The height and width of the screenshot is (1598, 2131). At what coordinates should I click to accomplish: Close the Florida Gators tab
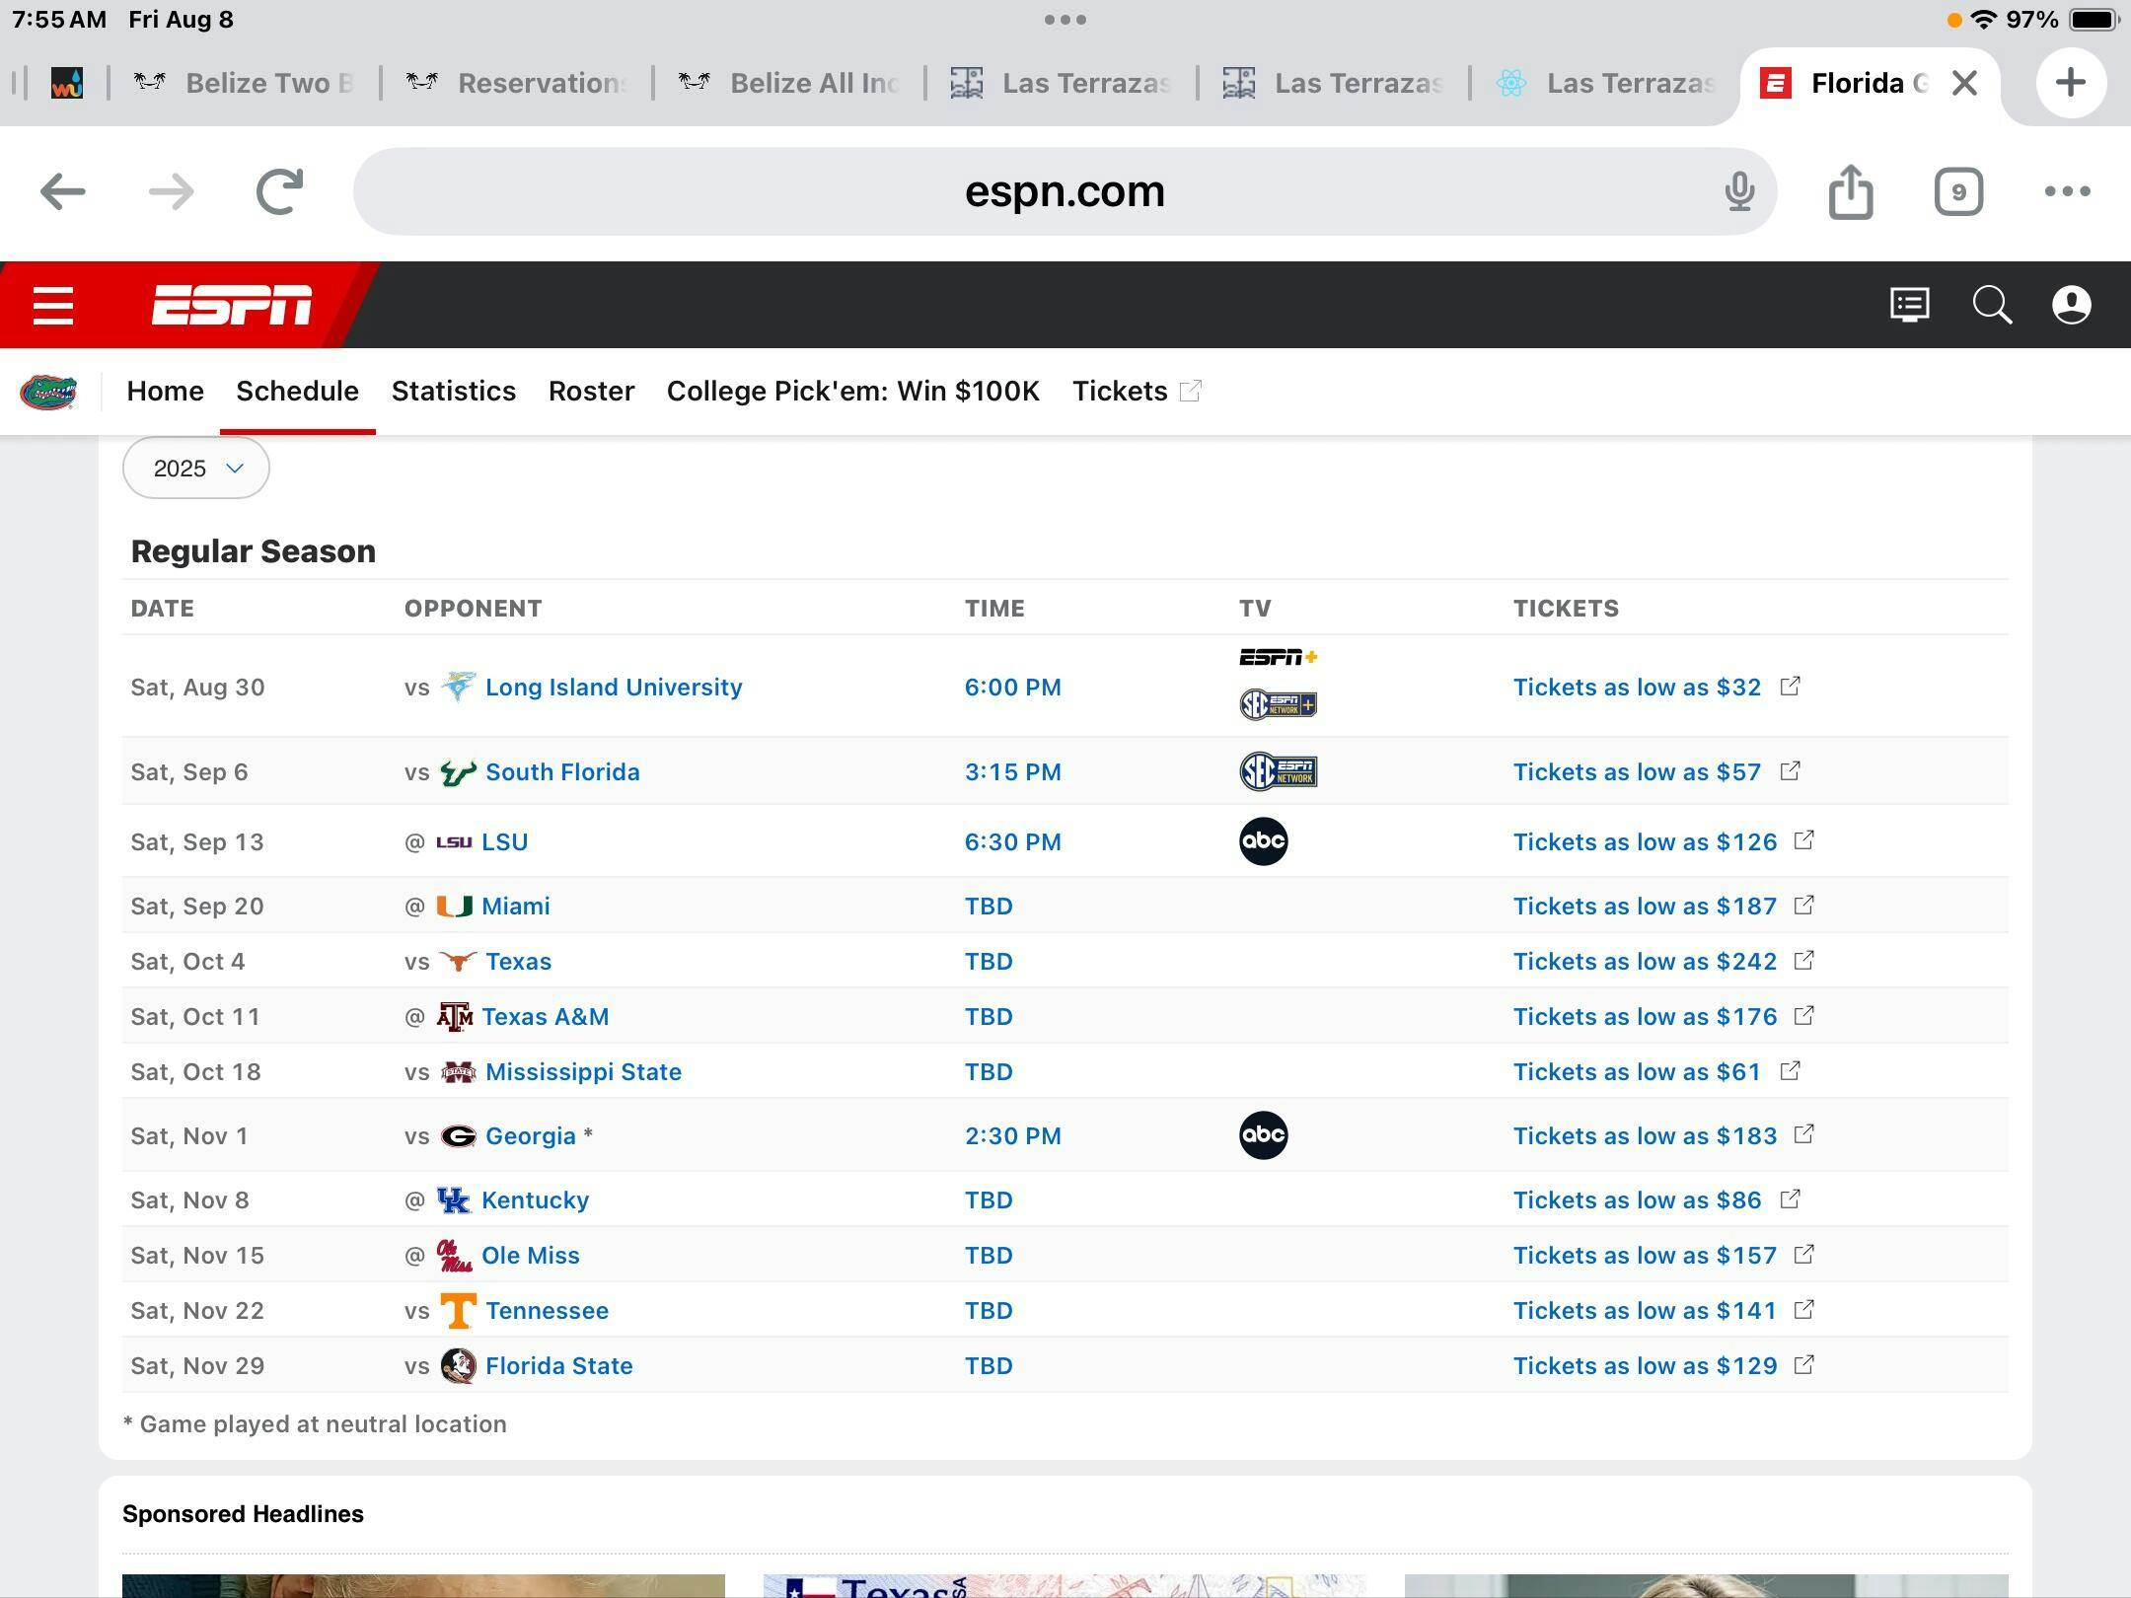[1964, 83]
